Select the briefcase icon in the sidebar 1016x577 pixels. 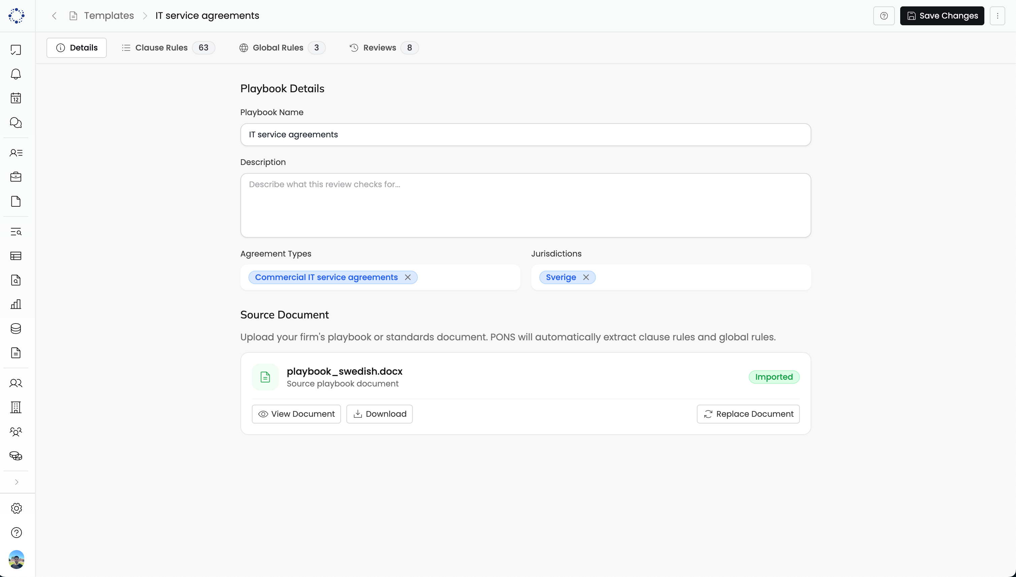[16, 177]
